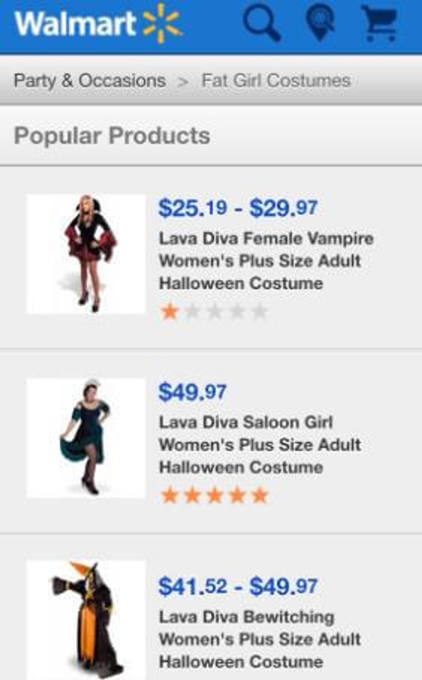422x680 pixels.
Task: Tap the $49.97 Saloon Girl price
Action: click(x=192, y=392)
